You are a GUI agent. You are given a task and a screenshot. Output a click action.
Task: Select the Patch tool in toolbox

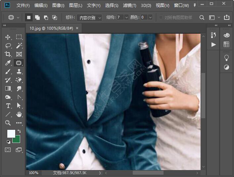pos(19,63)
